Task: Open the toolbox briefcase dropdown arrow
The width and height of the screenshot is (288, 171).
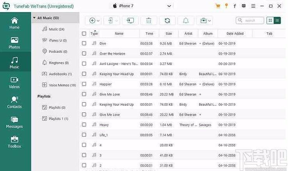Action: tap(210, 21)
